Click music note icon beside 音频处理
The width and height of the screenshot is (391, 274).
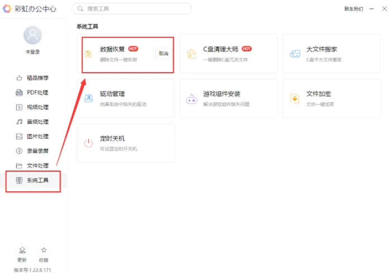point(19,122)
